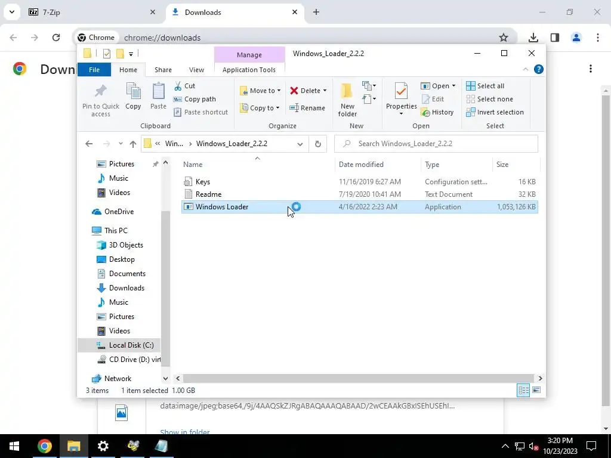Open notification center in taskbar
The width and height of the screenshot is (611, 458).
pyautogui.click(x=591, y=446)
